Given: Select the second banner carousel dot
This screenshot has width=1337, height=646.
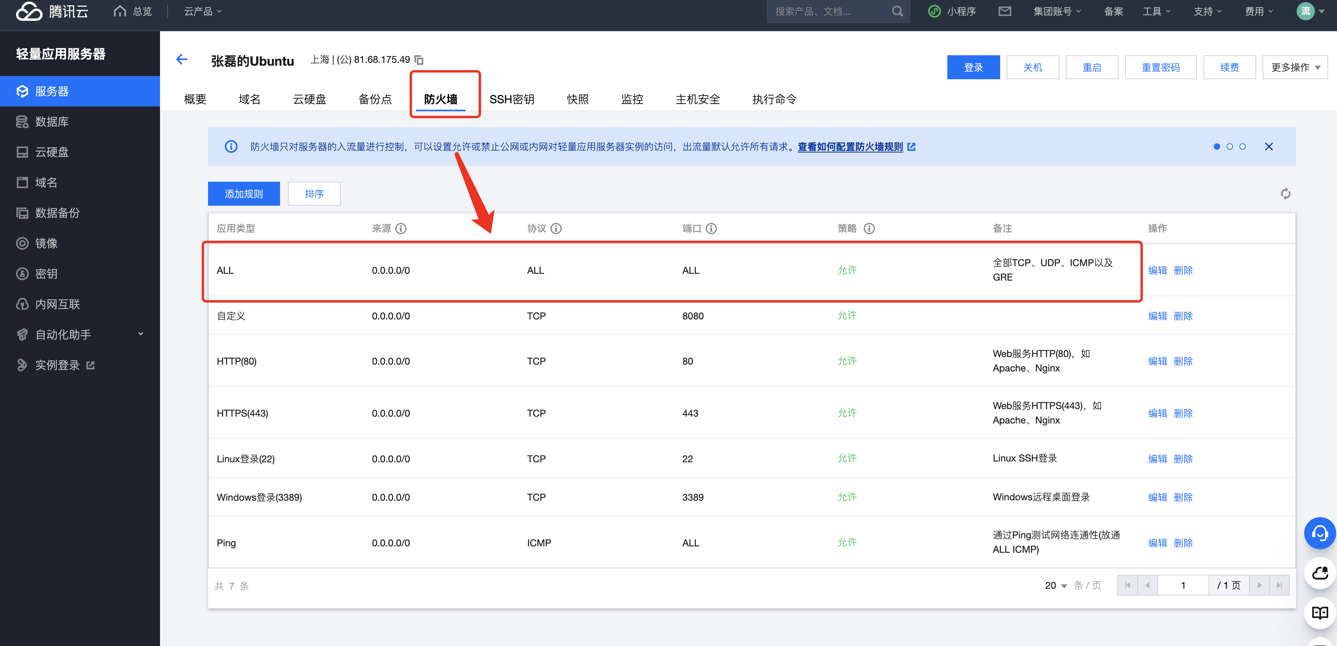Looking at the screenshot, I should pyautogui.click(x=1229, y=146).
